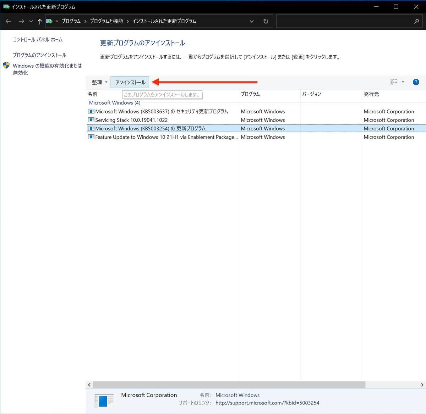Click the window title bar icon
The width and height of the screenshot is (426, 414).
(x=6, y=7)
